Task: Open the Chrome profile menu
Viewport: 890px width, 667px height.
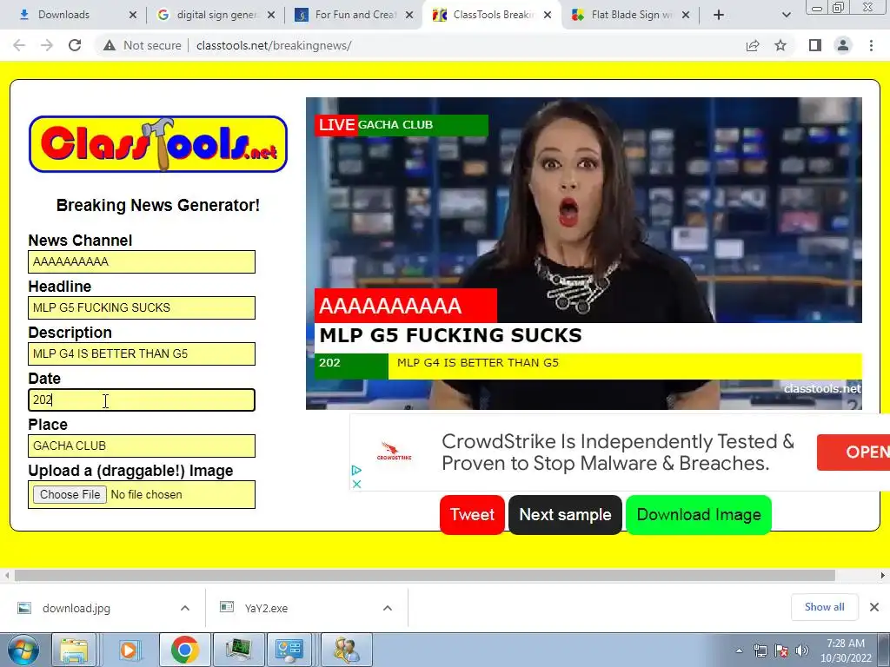Action: pyautogui.click(x=843, y=45)
